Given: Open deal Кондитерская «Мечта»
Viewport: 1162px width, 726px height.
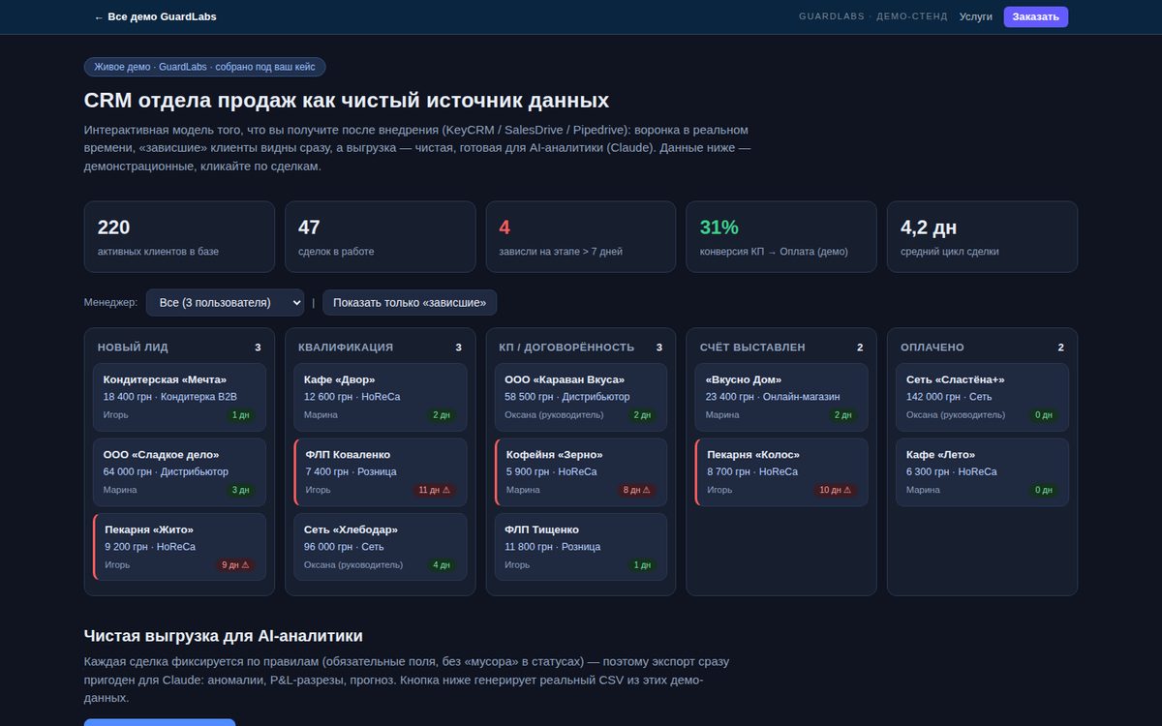Looking at the screenshot, I should coord(179,397).
